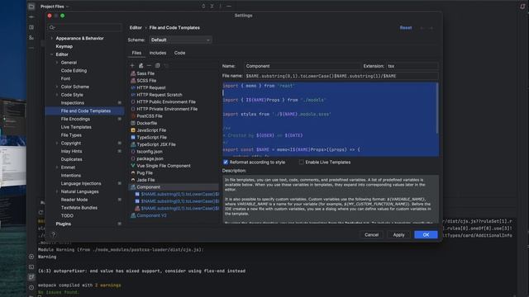Focus the settings search field
Image resolution: width=529 pixels, height=297 pixels.
pos(84,27)
